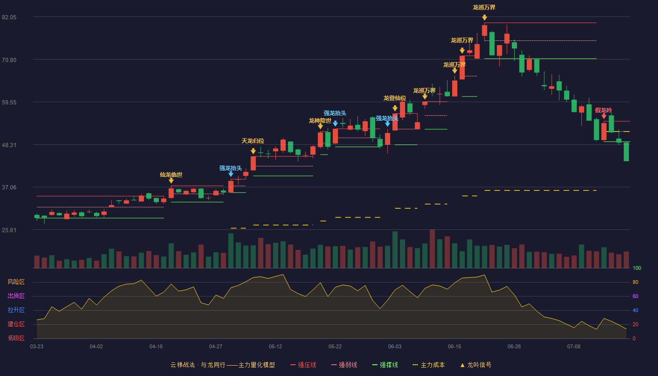658x376 pixels.
Task: Click the 04-02 date axis label
Action: pyautogui.click(x=96, y=346)
